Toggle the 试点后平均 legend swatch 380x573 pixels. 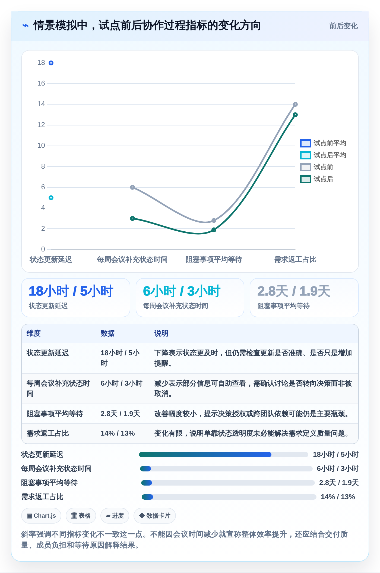305,155
